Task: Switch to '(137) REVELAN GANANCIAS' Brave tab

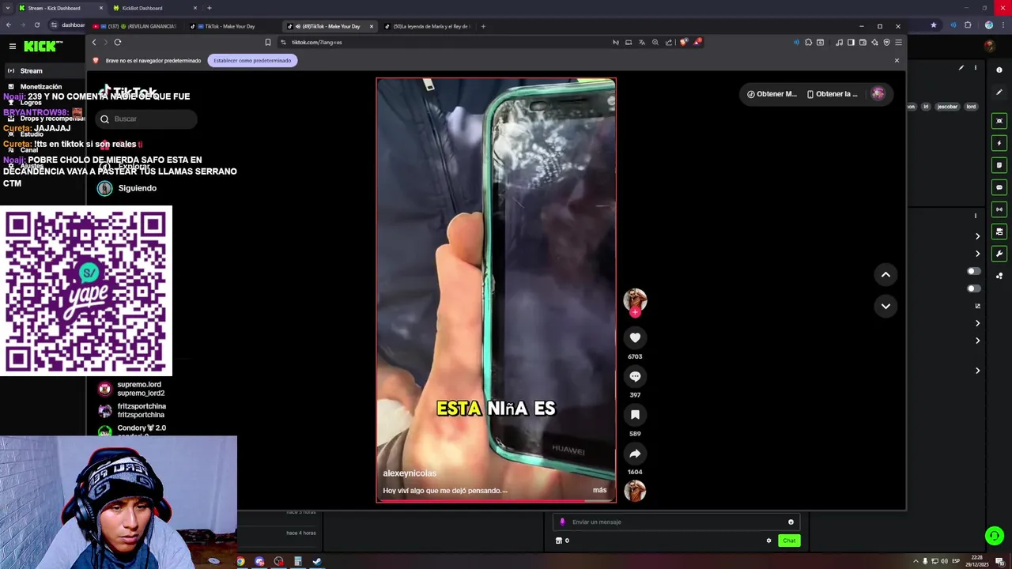Action: click(x=134, y=26)
